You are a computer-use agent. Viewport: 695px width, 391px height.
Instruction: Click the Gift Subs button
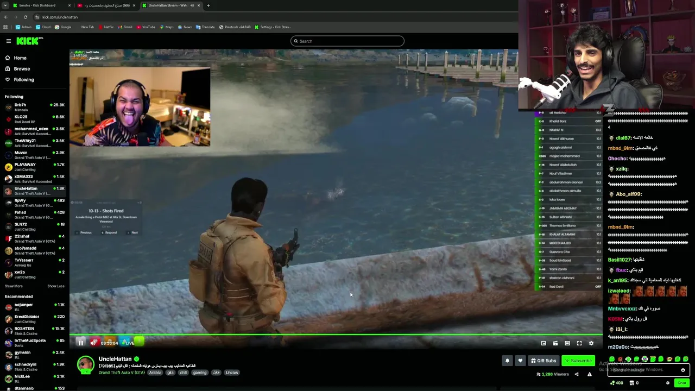[x=544, y=361]
